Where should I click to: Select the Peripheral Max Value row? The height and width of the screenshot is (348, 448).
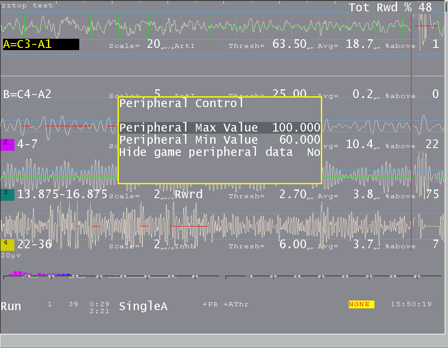click(x=220, y=128)
